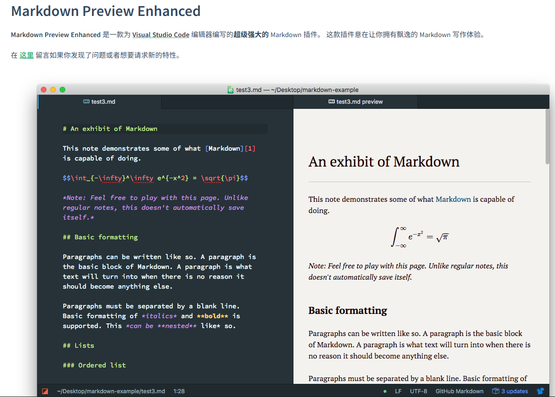The image size is (555, 397).
Task: Open the UTF-8 encoding selector
Action: [x=418, y=391]
